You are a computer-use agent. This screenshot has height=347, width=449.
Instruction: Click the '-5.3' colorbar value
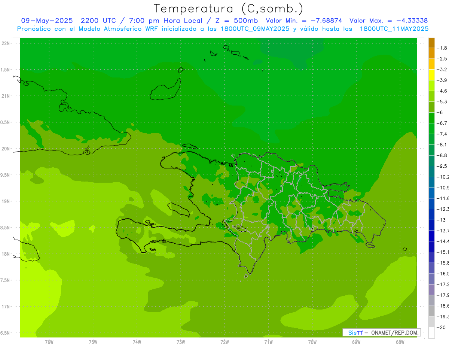pyautogui.click(x=442, y=101)
